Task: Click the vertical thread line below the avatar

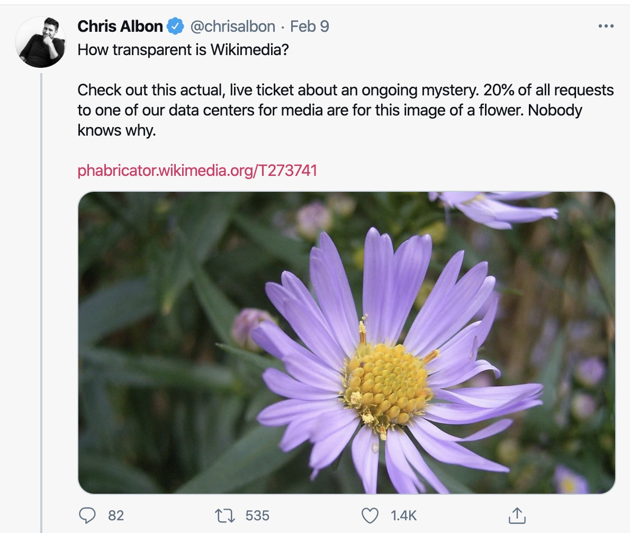Action: pyautogui.click(x=41, y=297)
